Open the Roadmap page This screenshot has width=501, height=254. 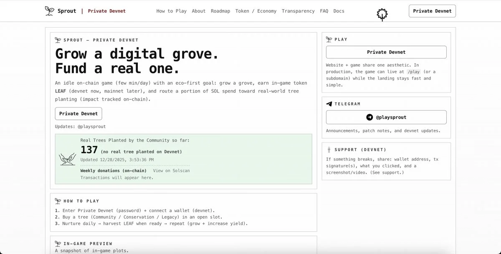click(x=220, y=11)
